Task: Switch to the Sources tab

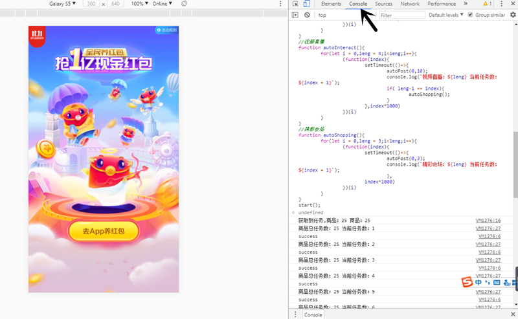Action: [383, 4]
